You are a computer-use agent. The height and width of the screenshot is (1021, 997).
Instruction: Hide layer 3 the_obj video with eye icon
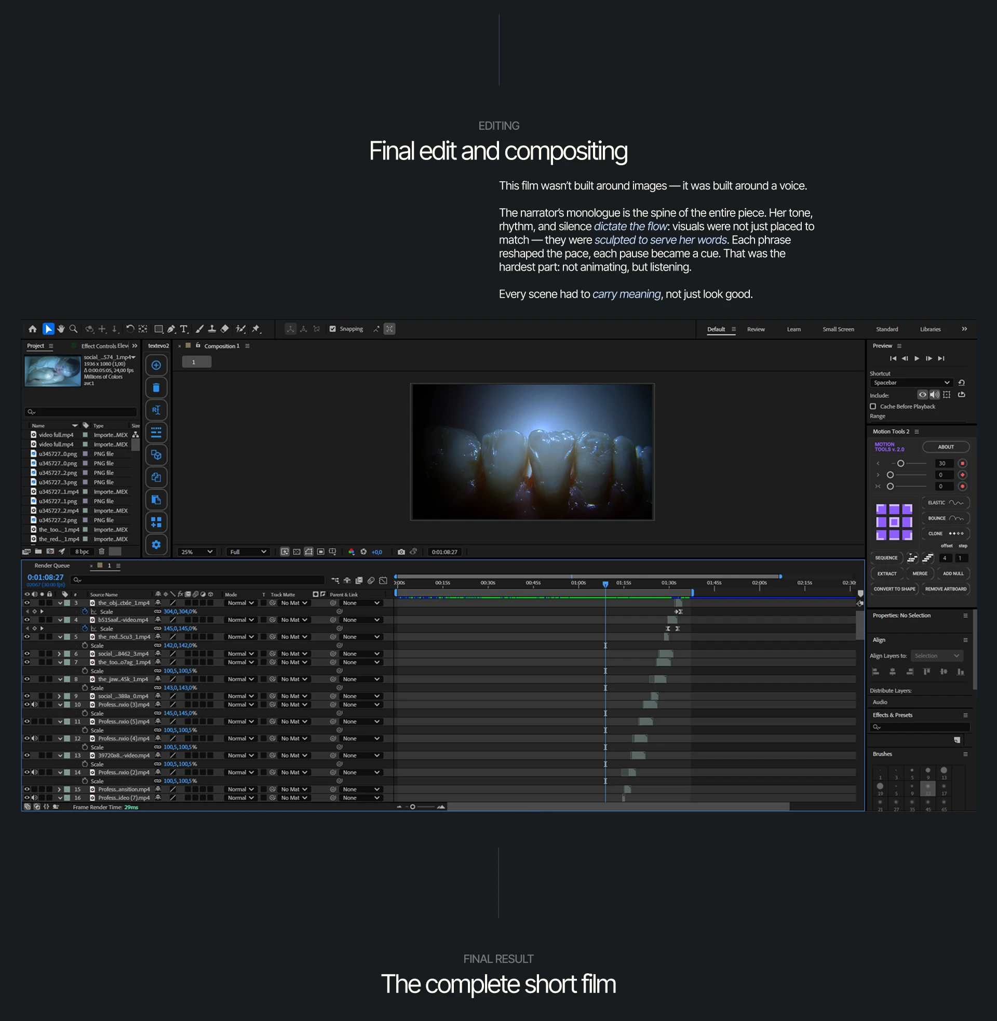tap(26, 603)
